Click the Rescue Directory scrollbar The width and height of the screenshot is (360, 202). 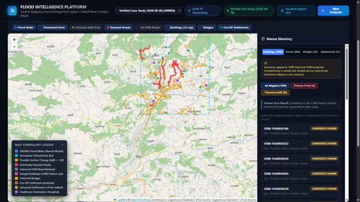coord(347,74)
